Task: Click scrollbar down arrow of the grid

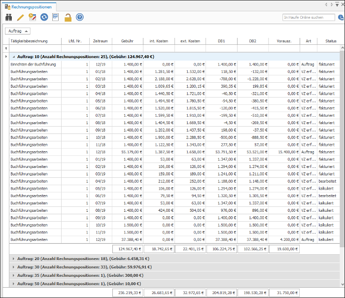Action: 343,284
